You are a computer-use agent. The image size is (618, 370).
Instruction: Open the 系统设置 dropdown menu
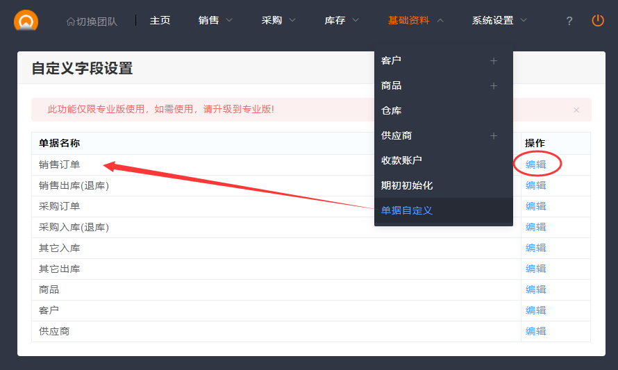[499, 20]
